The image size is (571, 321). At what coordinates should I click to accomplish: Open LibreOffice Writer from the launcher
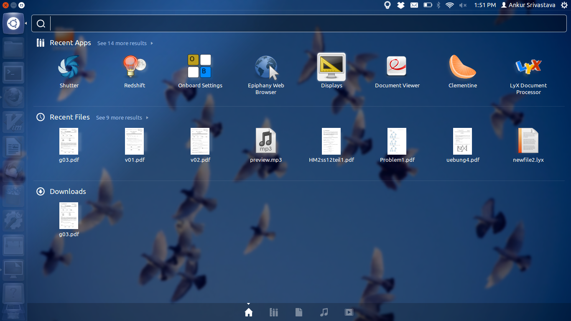[x=13, y=147]
